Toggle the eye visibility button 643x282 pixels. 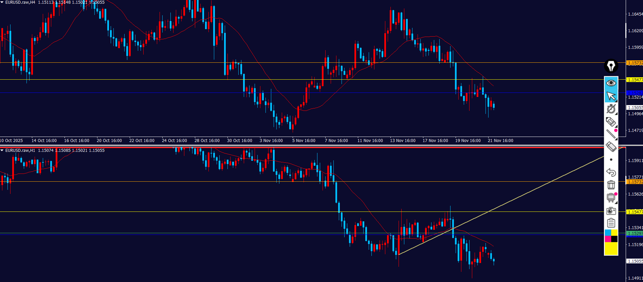coord(611,83)
